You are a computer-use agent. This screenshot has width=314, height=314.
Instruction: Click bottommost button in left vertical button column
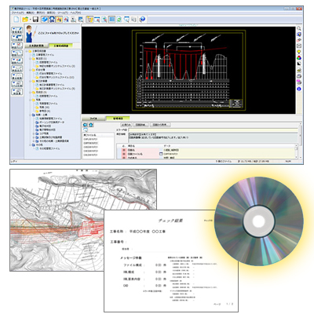pyautogui.click(x=17, y=92)
